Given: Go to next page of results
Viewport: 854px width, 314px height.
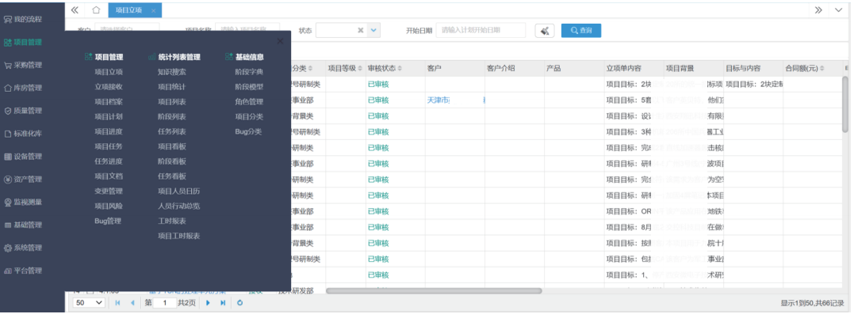Looking at the screenshot, I should 208,303.
